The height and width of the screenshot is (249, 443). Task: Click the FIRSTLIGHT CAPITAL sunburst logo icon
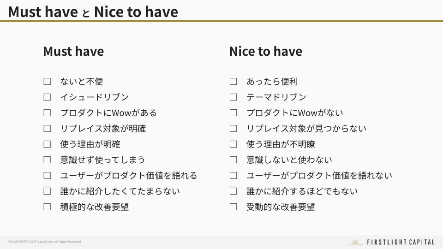(355, 242)
